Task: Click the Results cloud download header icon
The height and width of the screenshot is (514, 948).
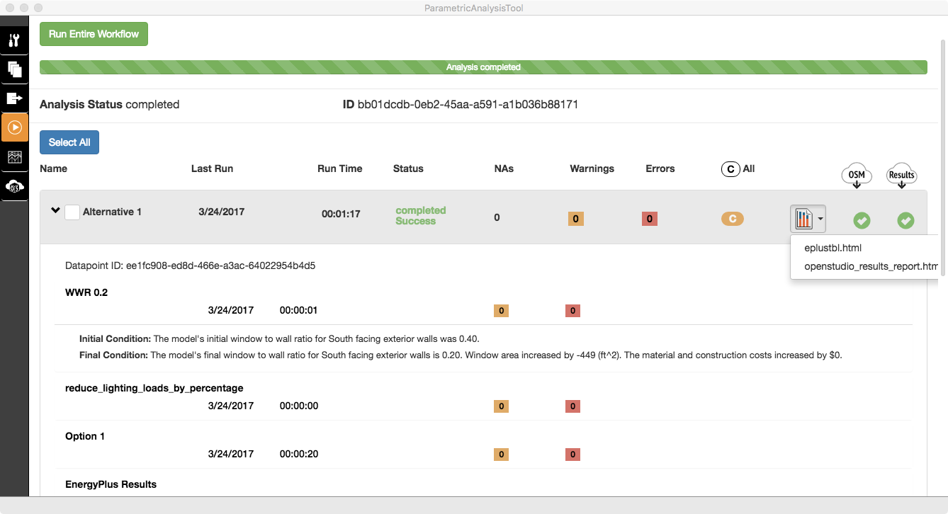Action: [901, 176]
